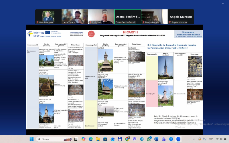
Task: Open File Explorer from the taskbar
Action: 98,139
